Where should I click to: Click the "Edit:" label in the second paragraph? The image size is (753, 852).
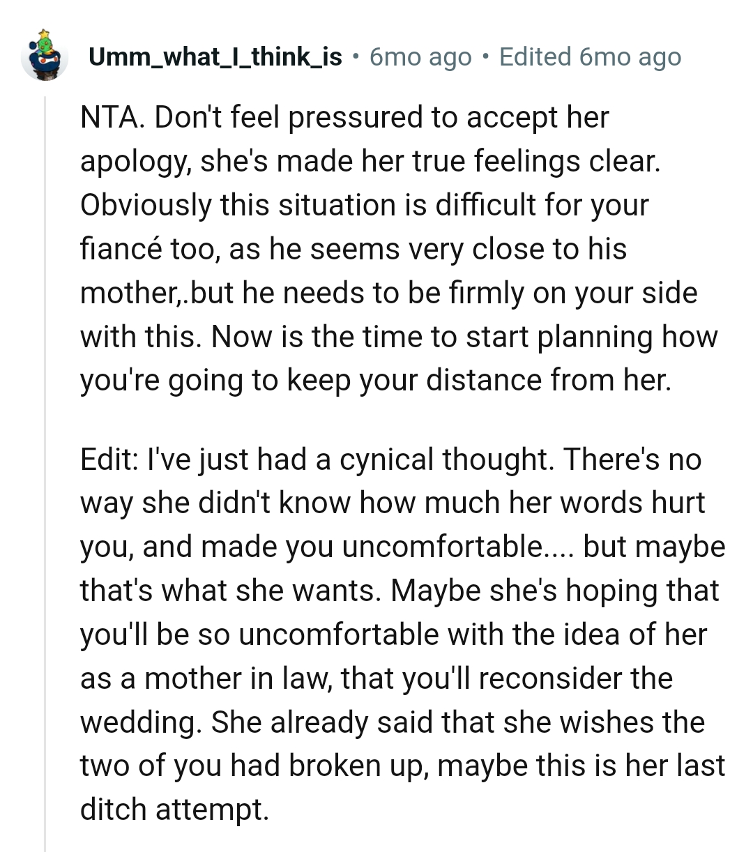[x=109, y=459]
